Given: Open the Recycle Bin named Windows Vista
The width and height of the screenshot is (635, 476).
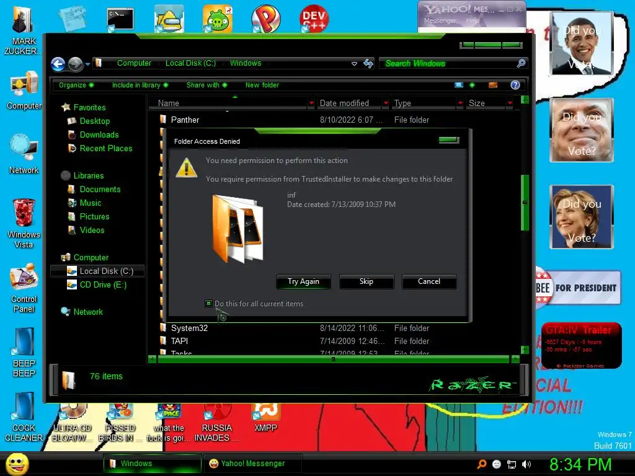Looking at the screenshot, I should (x=24, y=223).
